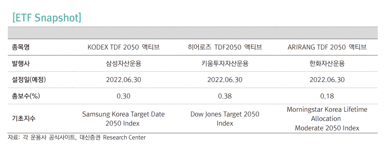Select issuer 한화자산운용
This screenshot has height=150, width=392.
point(327,63)
